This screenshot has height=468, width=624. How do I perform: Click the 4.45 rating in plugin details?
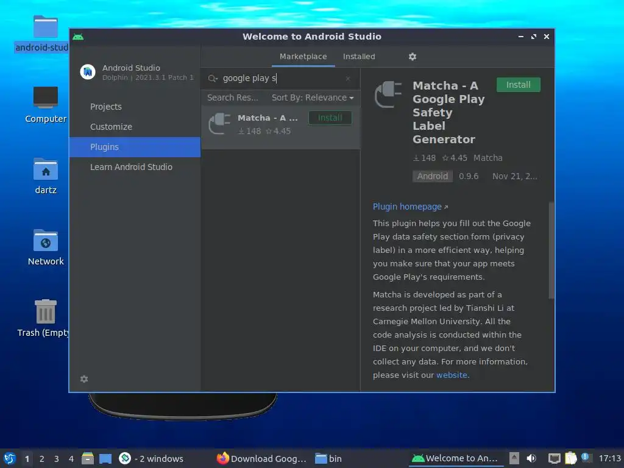(455, 158)
